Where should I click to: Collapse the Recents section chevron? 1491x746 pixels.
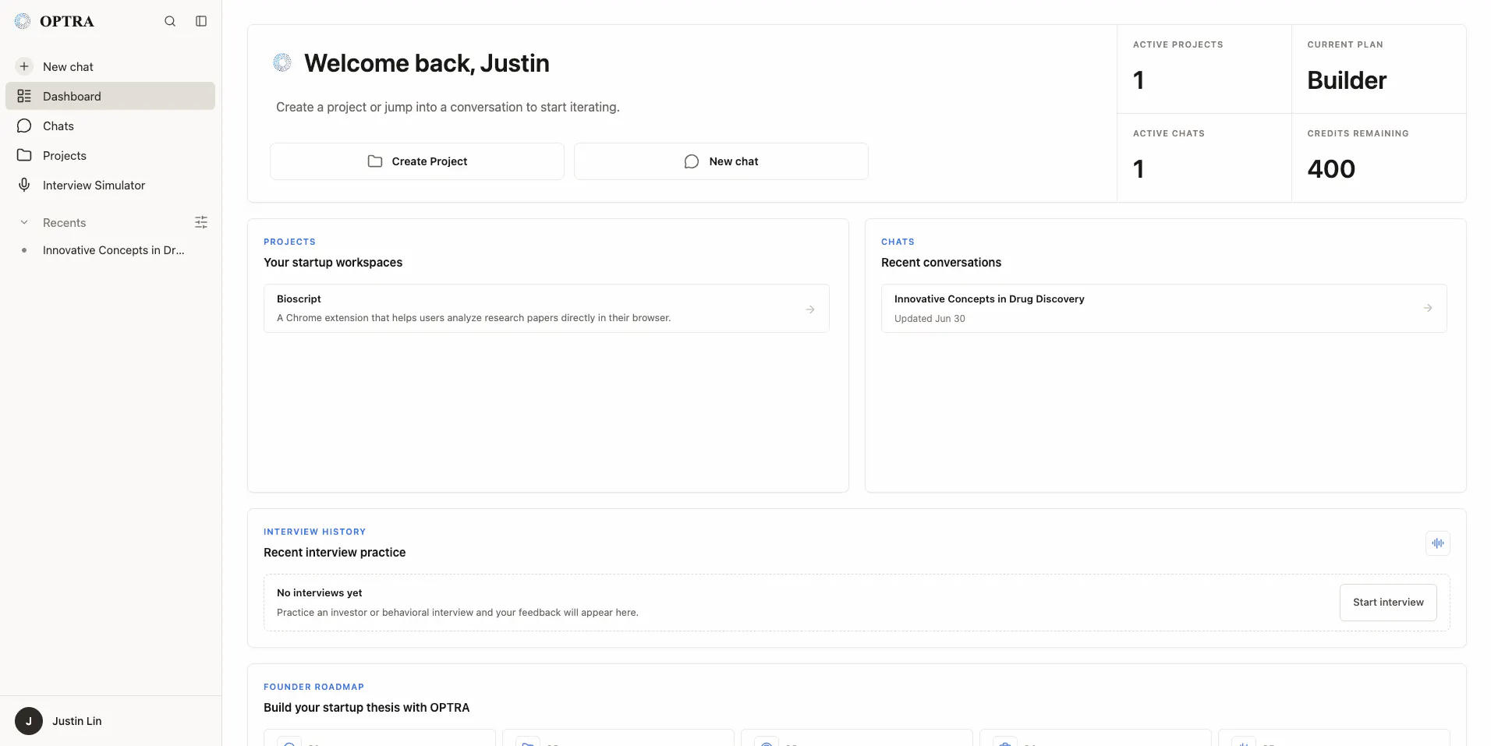24,222
